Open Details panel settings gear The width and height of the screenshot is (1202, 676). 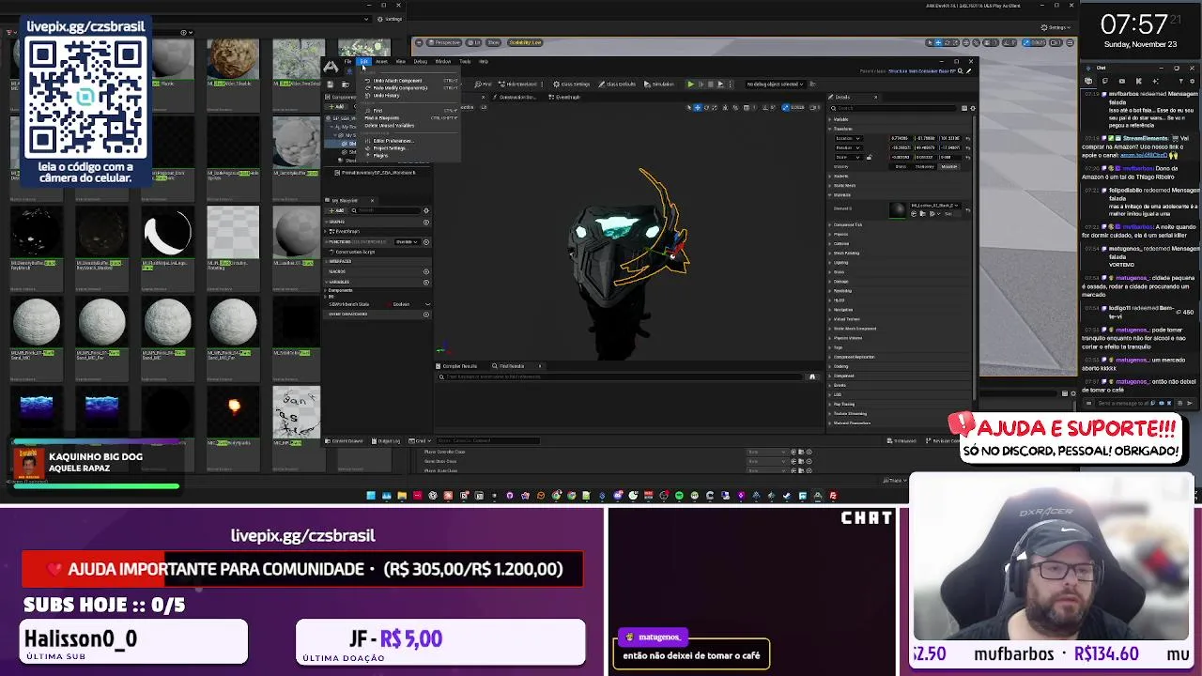pos(973,108)
